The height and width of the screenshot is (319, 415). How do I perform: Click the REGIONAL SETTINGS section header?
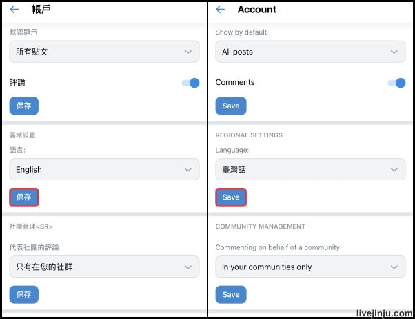[x=249, y=135]
